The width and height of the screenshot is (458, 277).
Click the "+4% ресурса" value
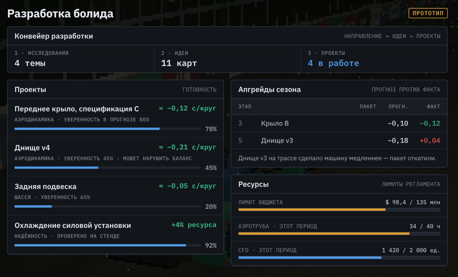click(x=194, y=225)
